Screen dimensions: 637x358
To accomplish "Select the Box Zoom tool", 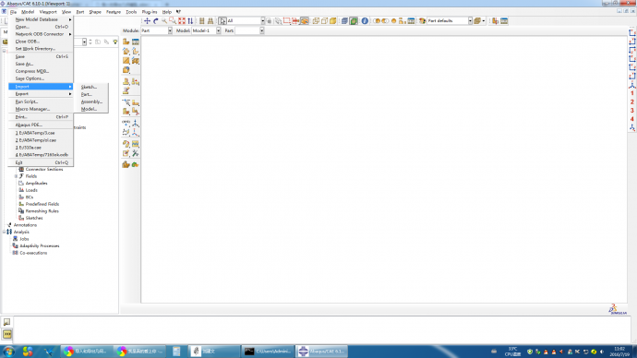I will [x=173, y=20].
